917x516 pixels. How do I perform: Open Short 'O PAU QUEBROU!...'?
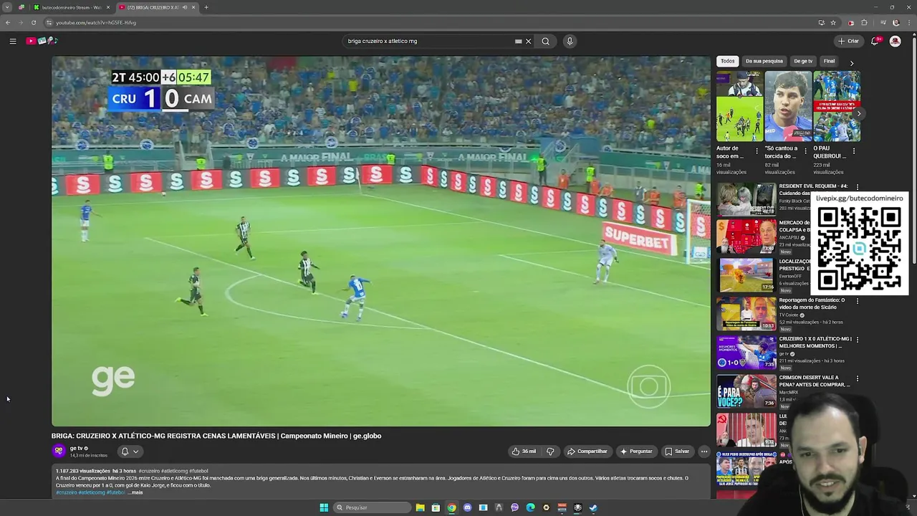837,106
